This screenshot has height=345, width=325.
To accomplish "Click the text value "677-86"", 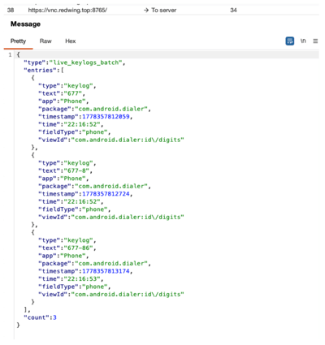I will [79, 248].
